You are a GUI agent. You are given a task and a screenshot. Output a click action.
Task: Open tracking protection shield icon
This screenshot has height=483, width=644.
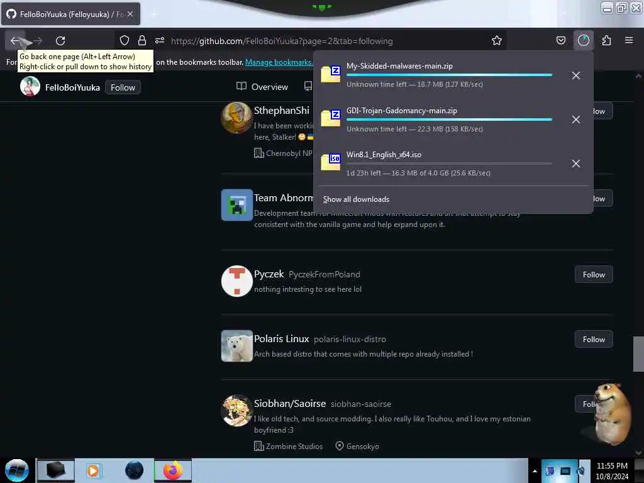pos(125,40)
